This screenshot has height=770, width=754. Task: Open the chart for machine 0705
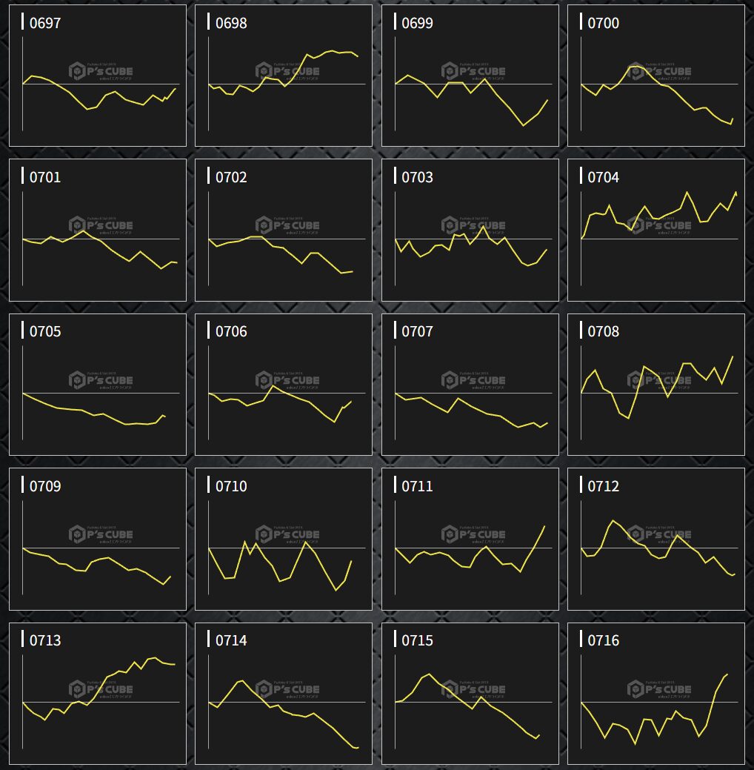[x=98, y=384]
